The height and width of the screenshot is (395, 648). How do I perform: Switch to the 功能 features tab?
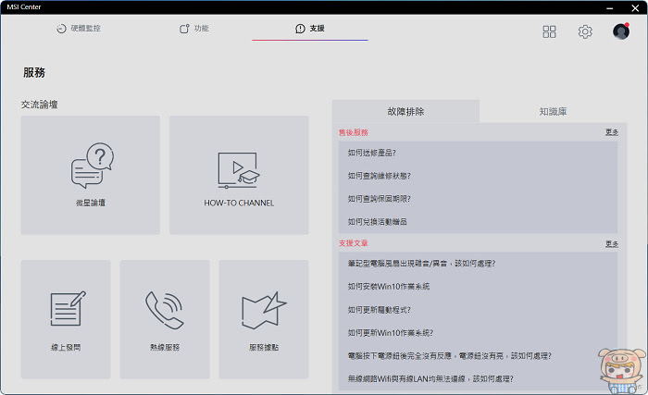(193, 28)
